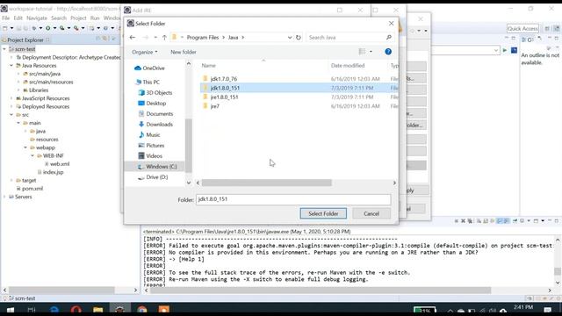Image resolution: width=562 pixels, height=316 pixels.
Task: Open the Navigate menu in Eclipse
Action: click(37, 18)
